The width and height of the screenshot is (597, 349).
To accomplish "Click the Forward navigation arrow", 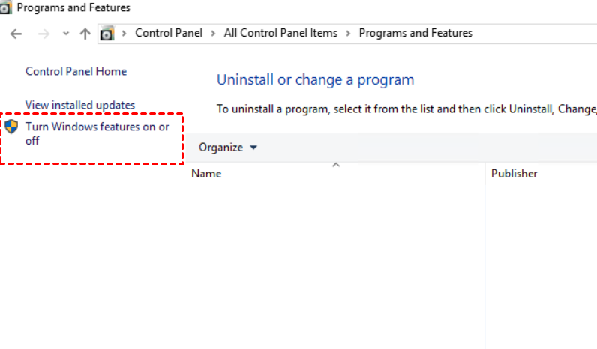I will click(43, 34).
